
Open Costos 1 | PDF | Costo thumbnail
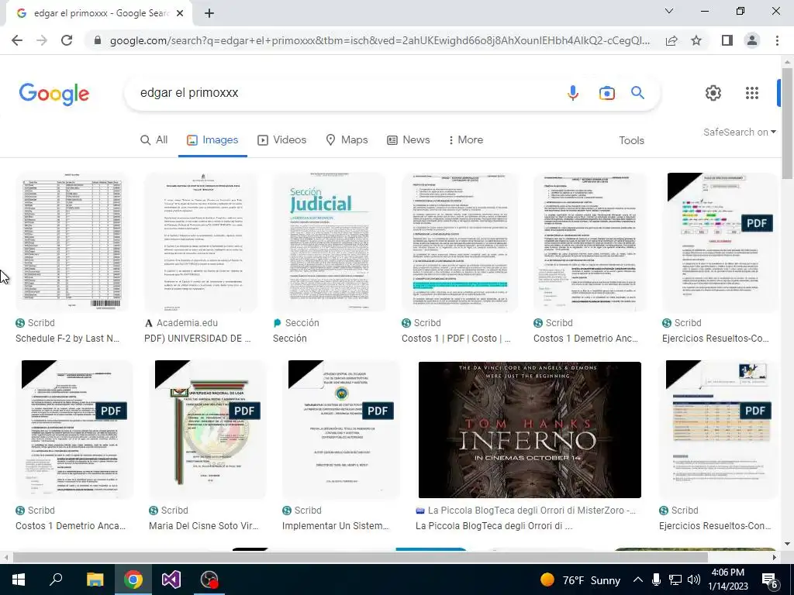click(459, 242)
